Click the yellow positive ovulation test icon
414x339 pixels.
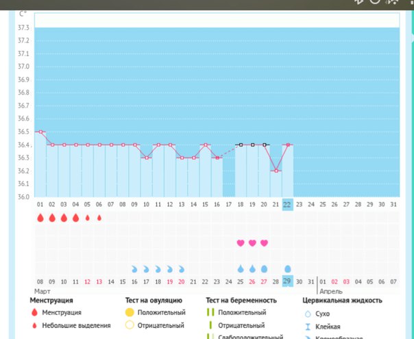tap(130, 313)
